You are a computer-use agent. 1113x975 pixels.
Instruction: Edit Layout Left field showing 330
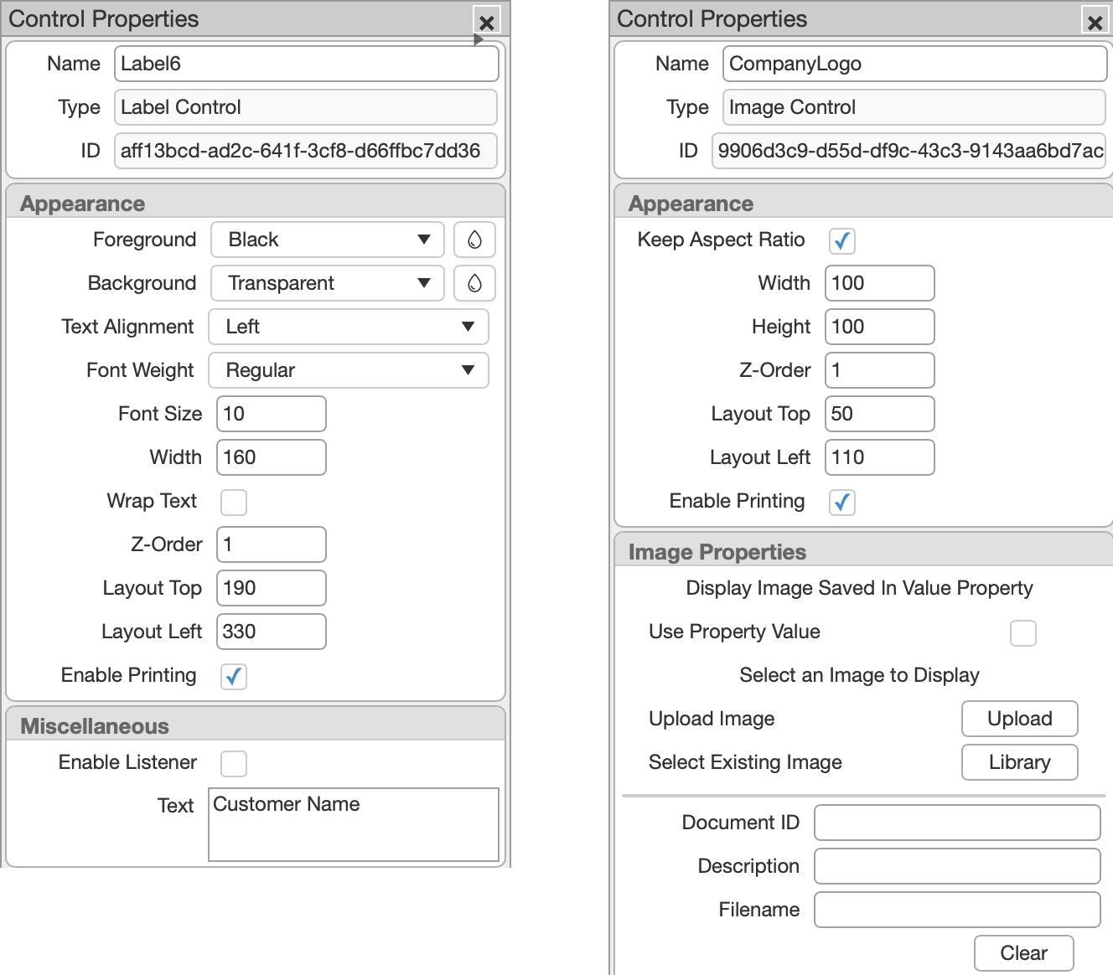(x=272, y=632)
